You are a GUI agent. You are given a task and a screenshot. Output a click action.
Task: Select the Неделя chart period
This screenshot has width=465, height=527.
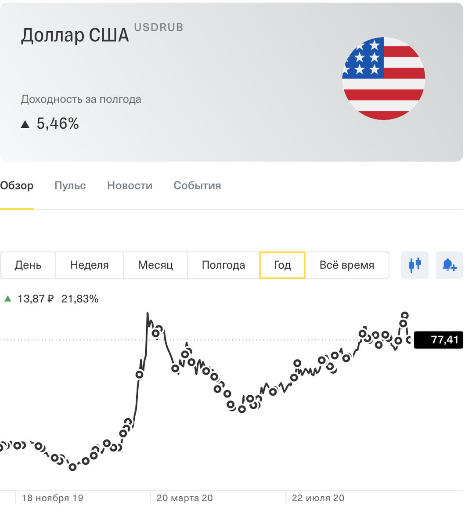click(90, 265)
